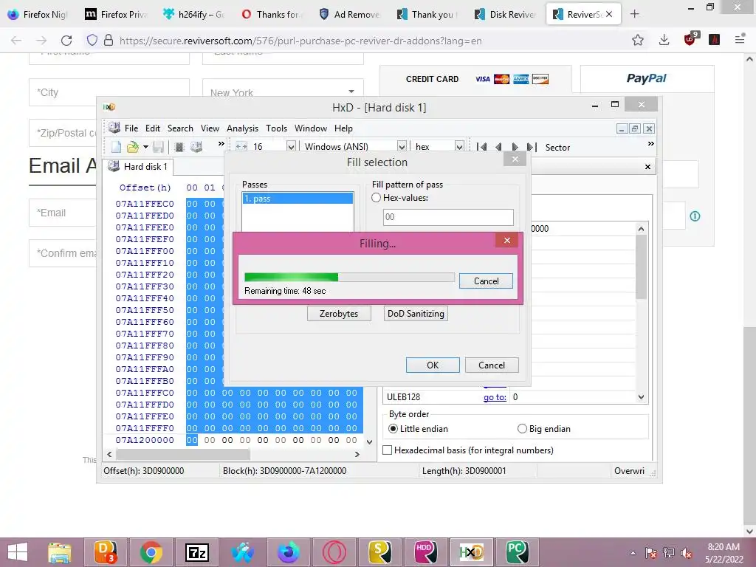Viewport: 756px width, 567px height.
Task: Cancel the Filling progress operation
Action: point(486,281)
